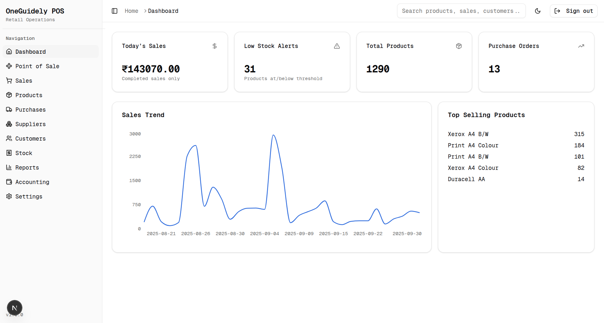
Task: Click the Total Products package icon
Action: 459,46
